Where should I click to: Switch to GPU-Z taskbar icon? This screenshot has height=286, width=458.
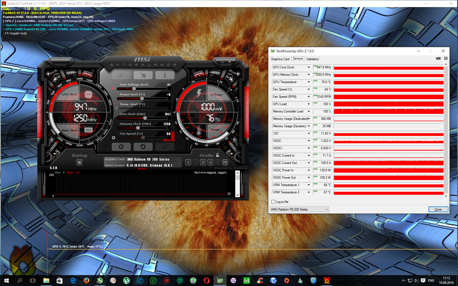coord(220,280)
